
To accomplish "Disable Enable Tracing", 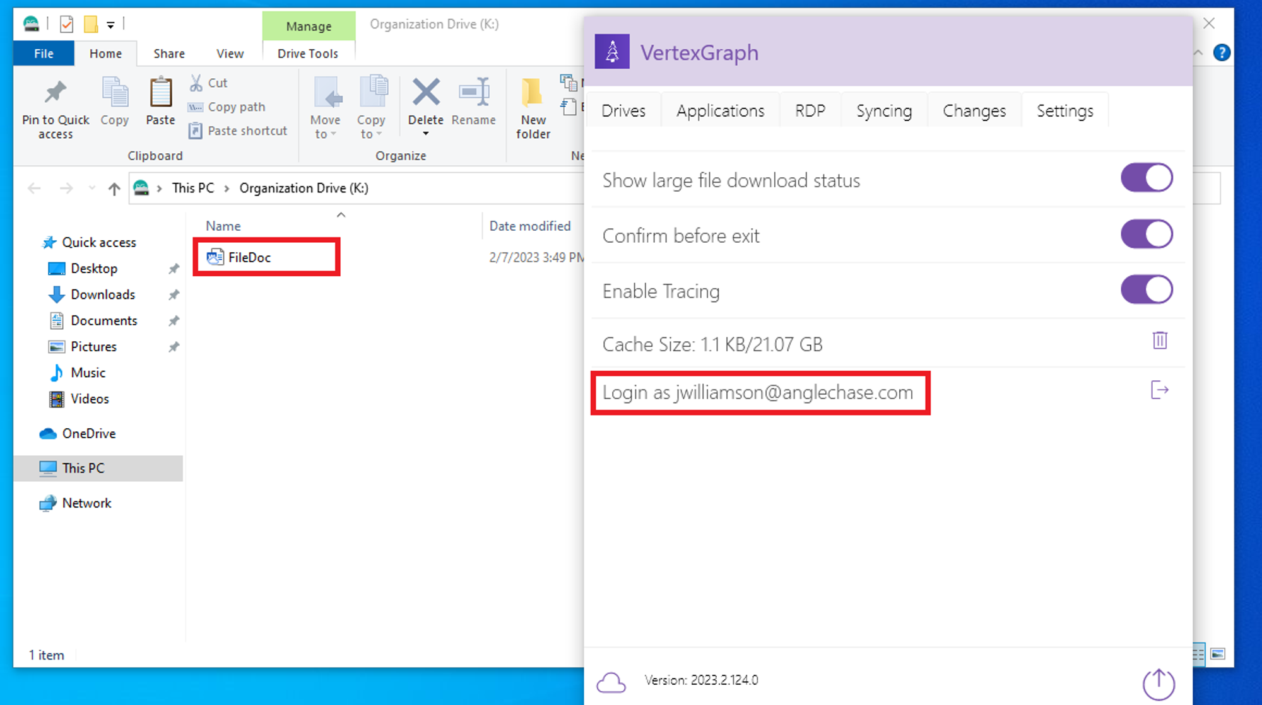I will click(1146, 289).
